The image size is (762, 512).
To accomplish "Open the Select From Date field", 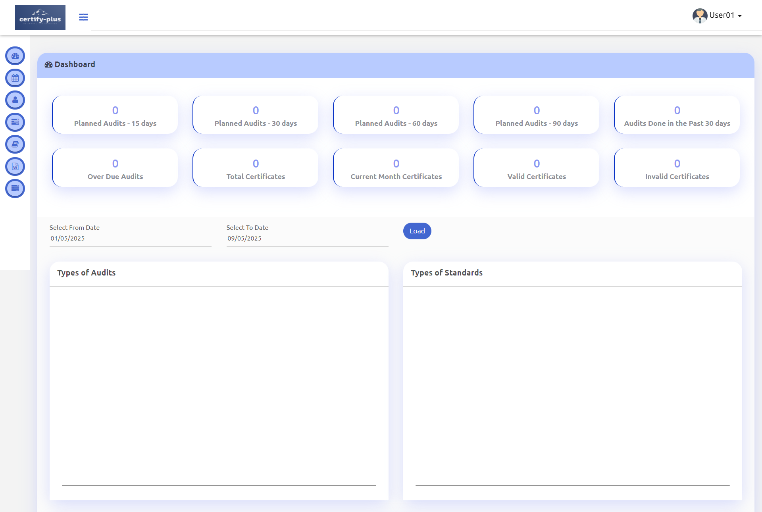I will pyautogui.click(x=130, y=239).
